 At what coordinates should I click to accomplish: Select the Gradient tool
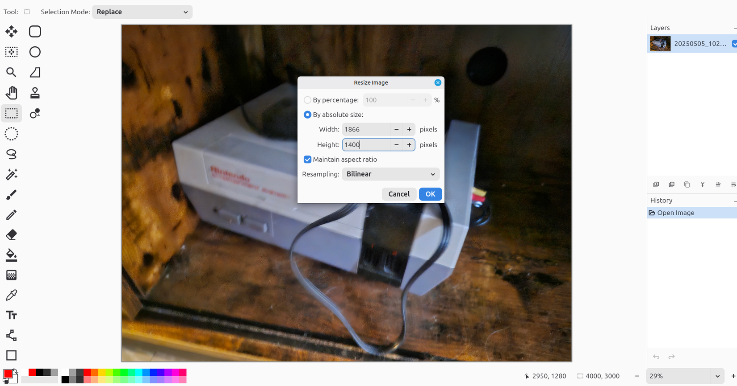(x=11, y=275)
